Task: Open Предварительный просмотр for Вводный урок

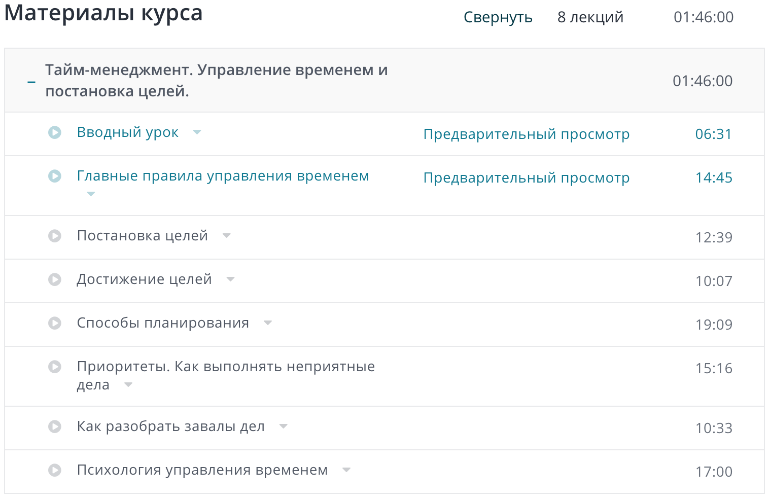Action: pyautogui.click(x=526, y=134)
